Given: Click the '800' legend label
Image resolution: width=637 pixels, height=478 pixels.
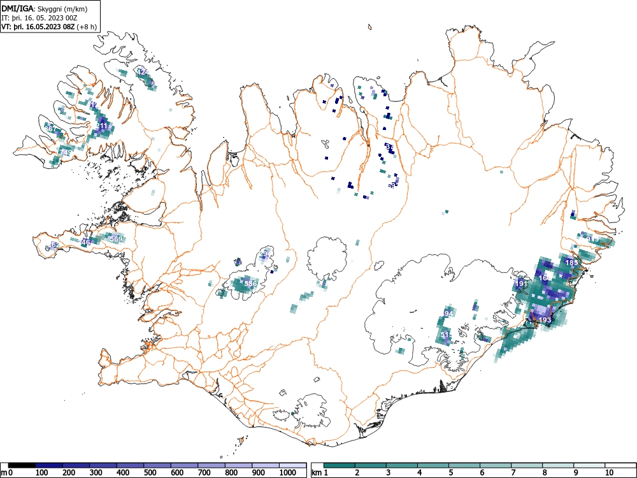Looking at the screenshot, I should point(232,473).
